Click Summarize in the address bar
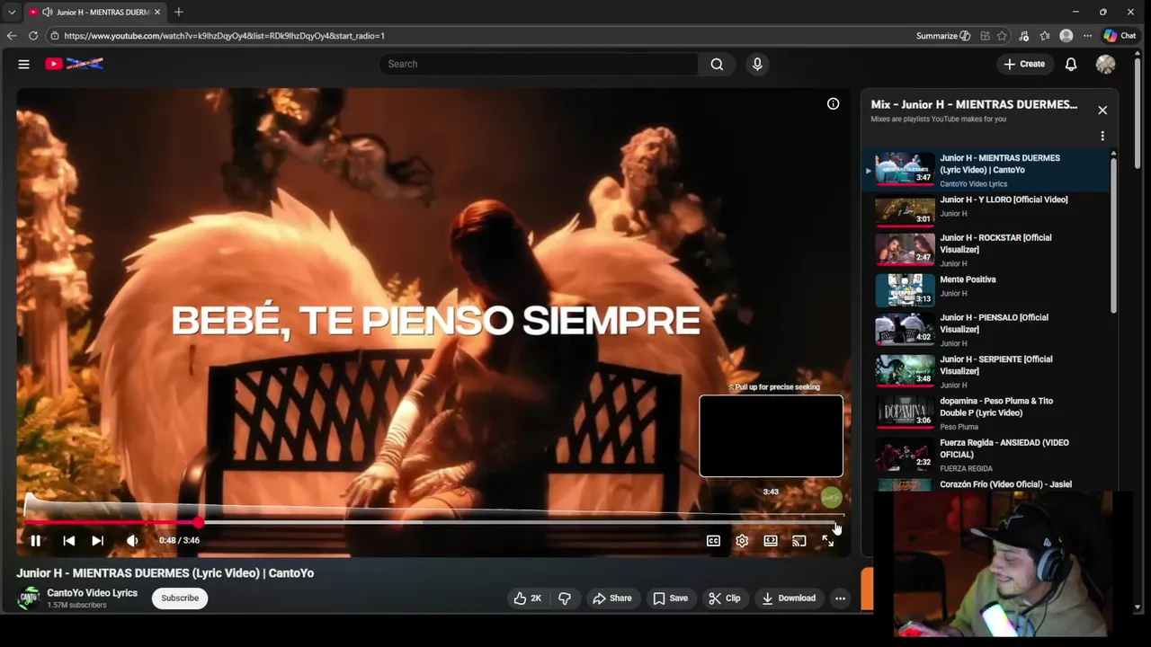The width and height of the screenshot is (1151, 647). pyautogui.click(x=943, y=36)
